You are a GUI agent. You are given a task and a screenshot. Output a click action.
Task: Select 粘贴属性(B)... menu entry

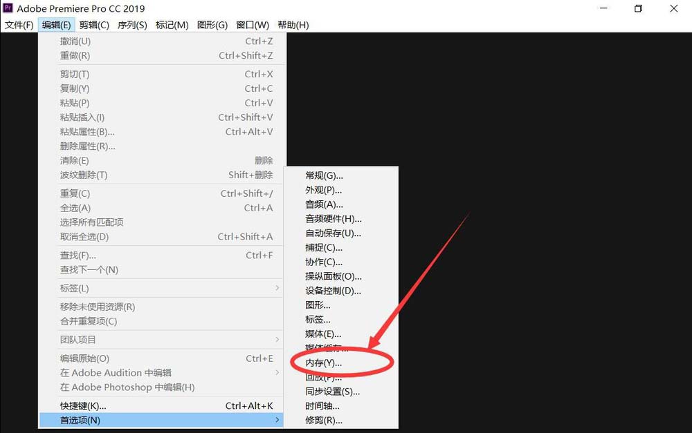point(161,132)
